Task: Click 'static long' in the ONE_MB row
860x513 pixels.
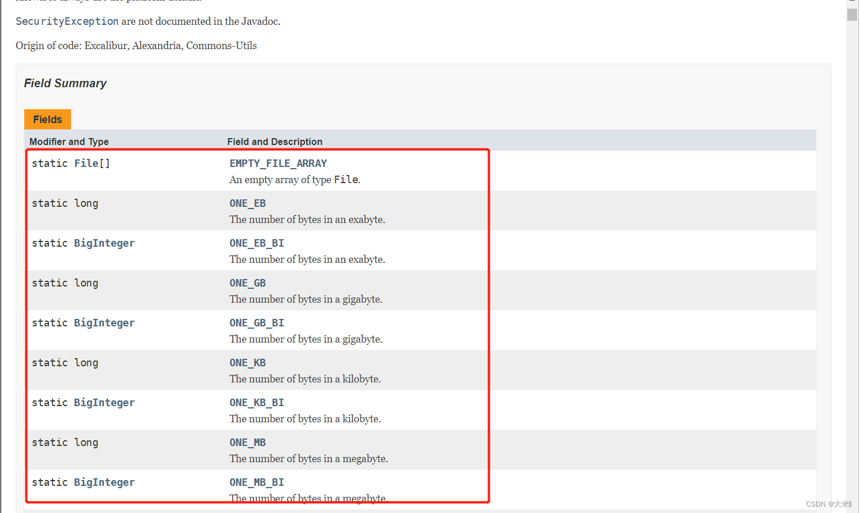Action: tap(65, 443)
